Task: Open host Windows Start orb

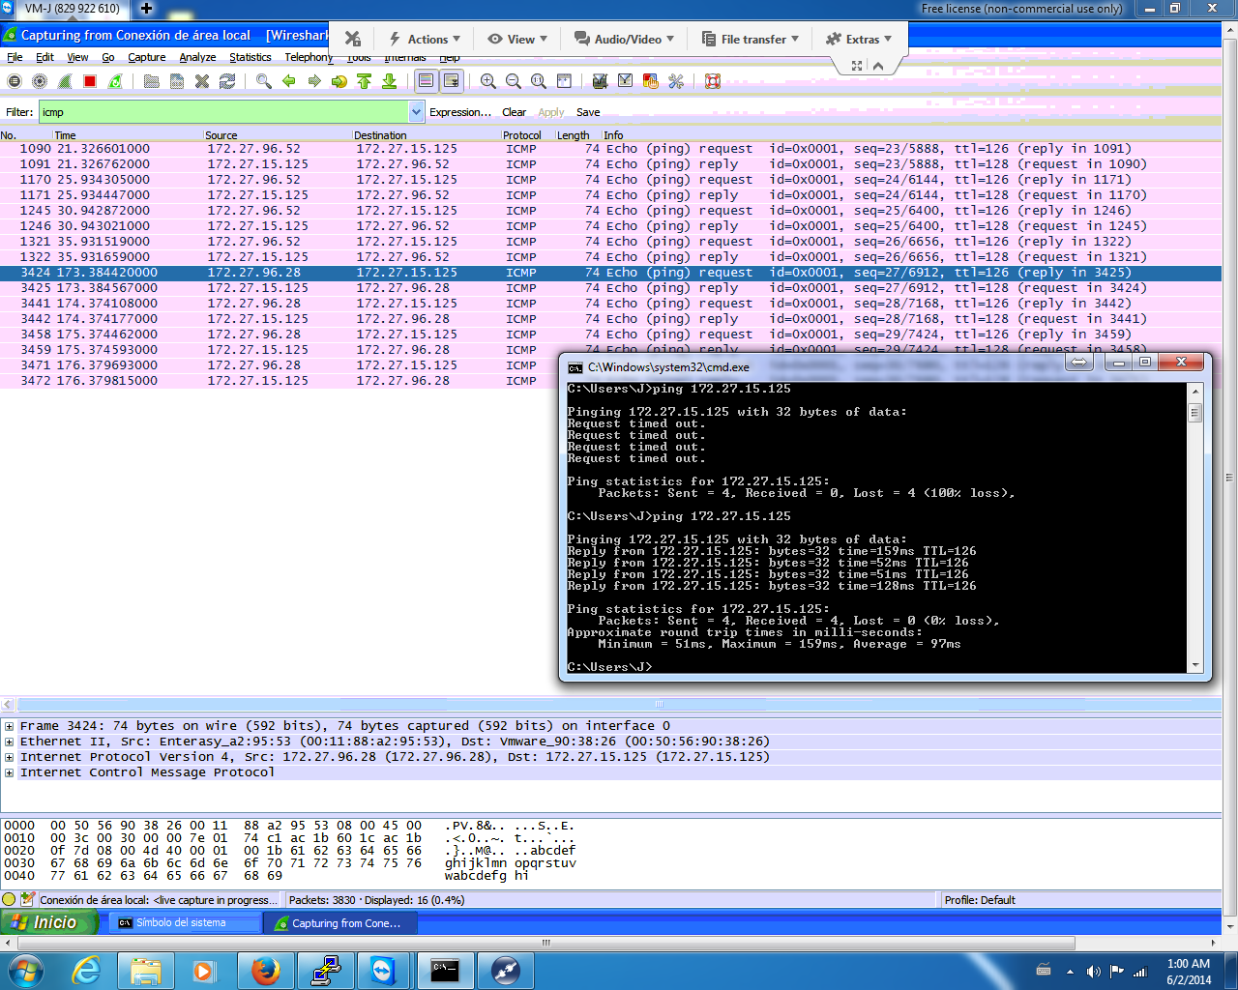Action: (26, 970)
